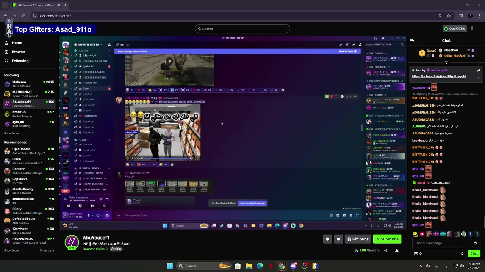Open the taskbar clock and date
The height and width of the screenshot is (272, 485).
tap(474, 266)
